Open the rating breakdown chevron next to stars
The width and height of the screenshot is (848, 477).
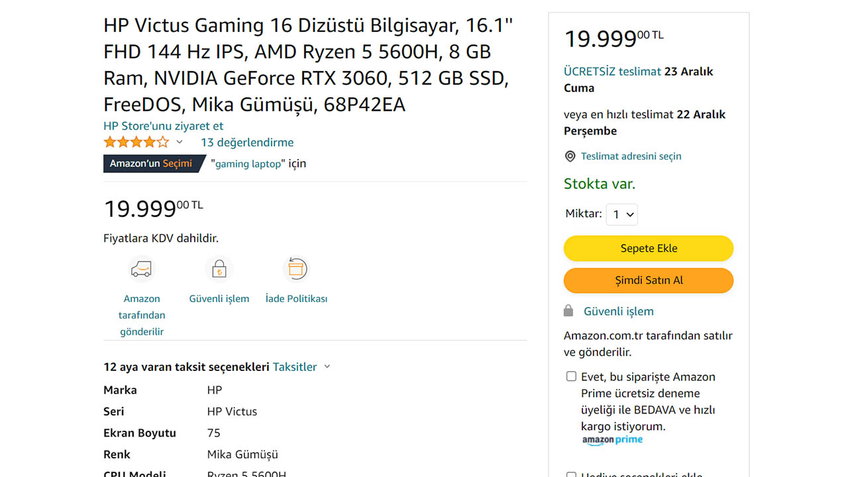(178, 142)
